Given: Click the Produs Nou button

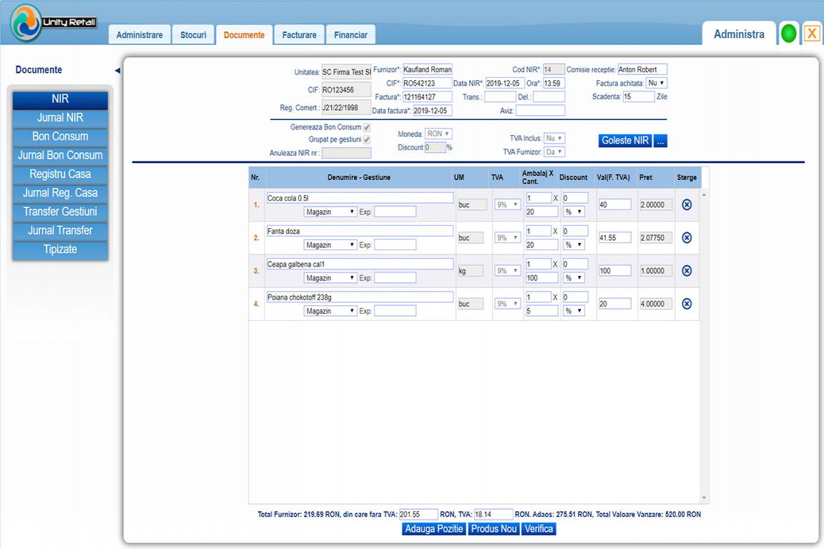Looking at the screenshot, I should [x=494, y=529].
